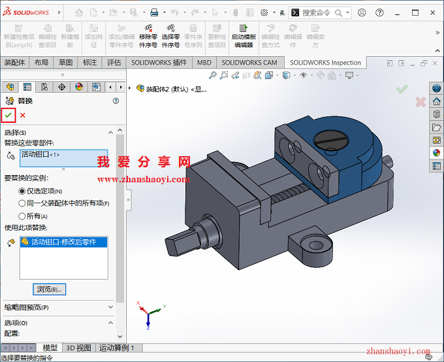Image resolution: width=444 pixels, height=362 pixels.
Task: Open the ConfigurationManager tab icon
Action: [x=44, y=87]
